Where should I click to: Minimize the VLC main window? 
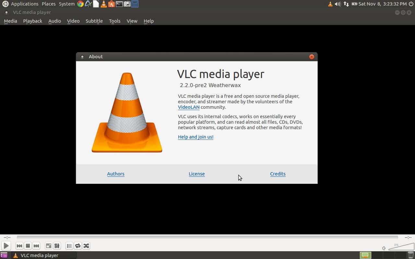397,12
